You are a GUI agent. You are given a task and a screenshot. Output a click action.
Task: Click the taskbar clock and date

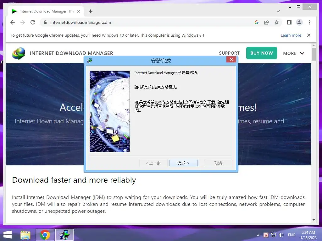[x=308, y=235]
